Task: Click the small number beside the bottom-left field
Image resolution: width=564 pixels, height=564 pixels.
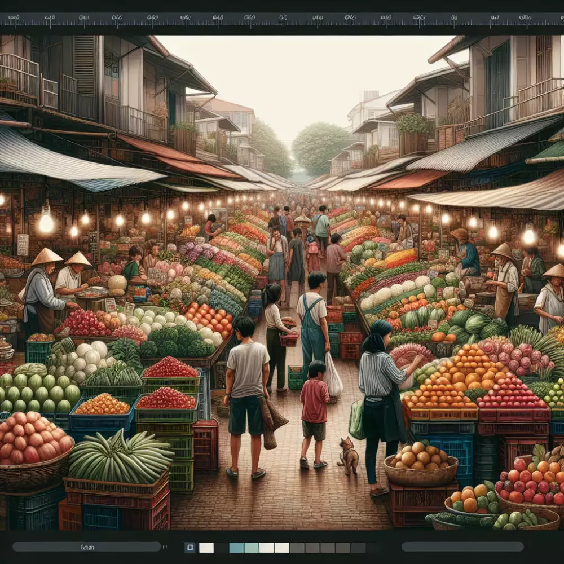Action: click(x=165, y=547)
